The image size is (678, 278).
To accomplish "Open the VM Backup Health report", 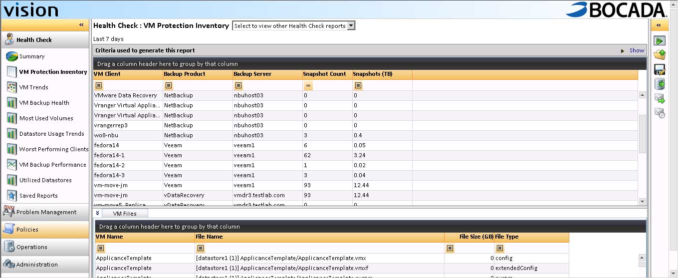I will point(44,103).
